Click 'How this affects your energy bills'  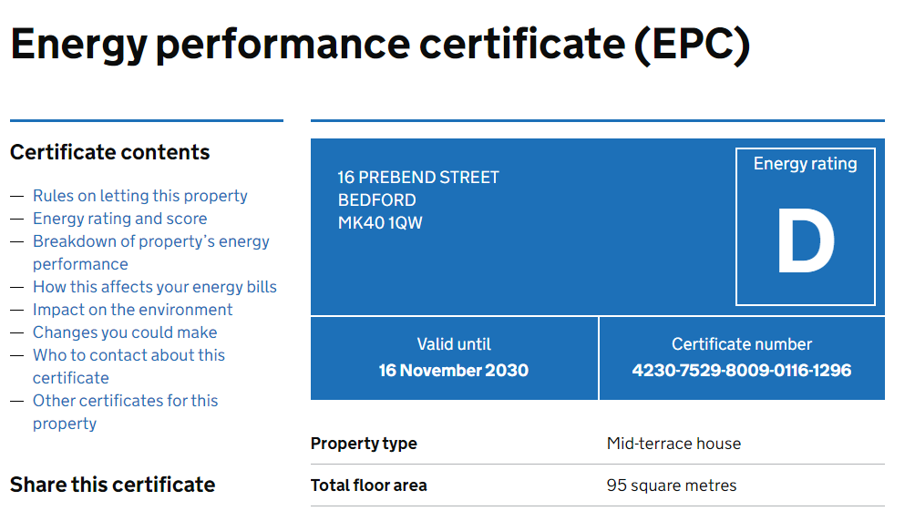click(x=154, y=287)
